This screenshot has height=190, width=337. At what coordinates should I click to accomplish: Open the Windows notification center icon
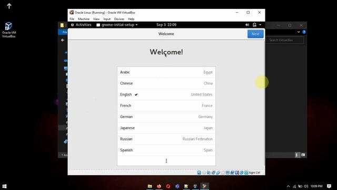(329, 186)
